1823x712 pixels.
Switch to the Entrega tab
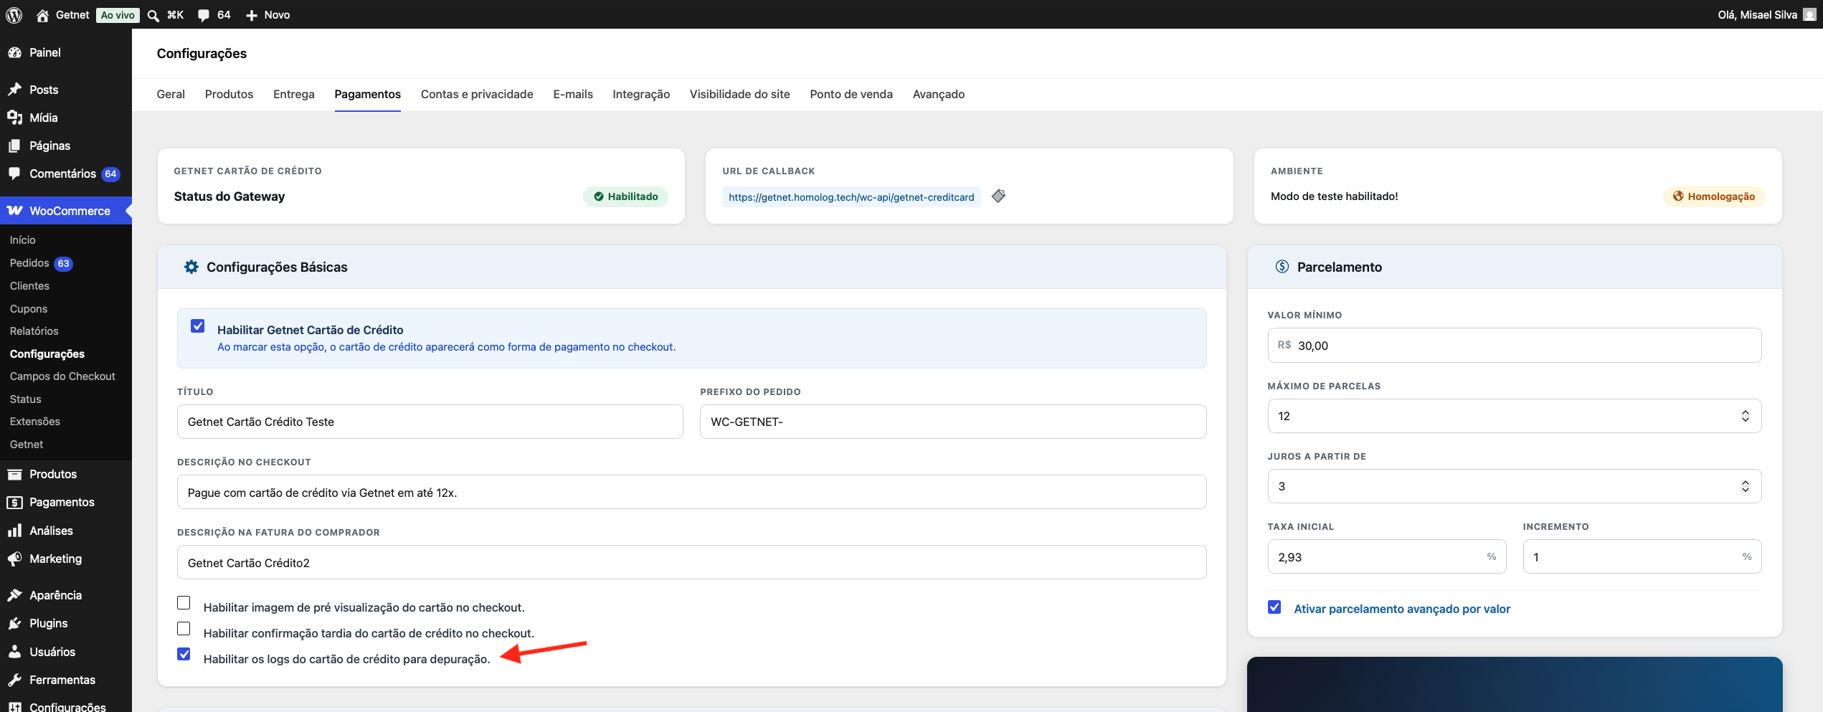(294, 94)
